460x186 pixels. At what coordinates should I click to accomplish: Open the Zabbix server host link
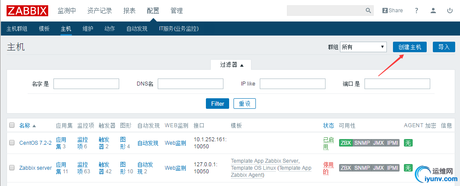coord(35,168)
